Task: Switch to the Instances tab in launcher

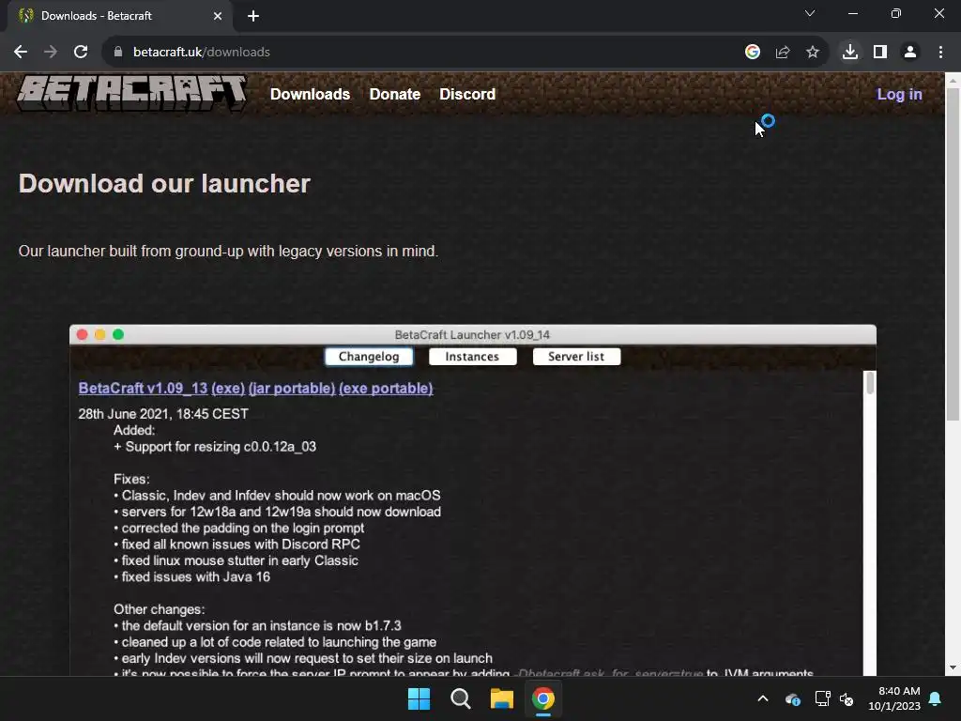Action: tap(473, 357)
